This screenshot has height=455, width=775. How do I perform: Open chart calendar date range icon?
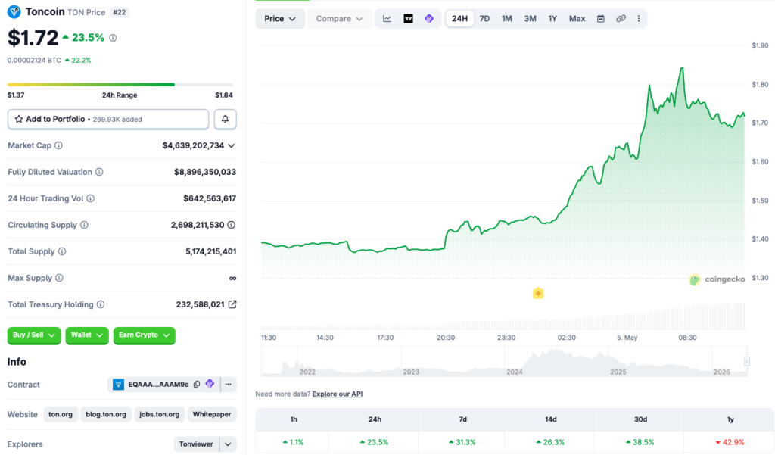click(600, 19)
